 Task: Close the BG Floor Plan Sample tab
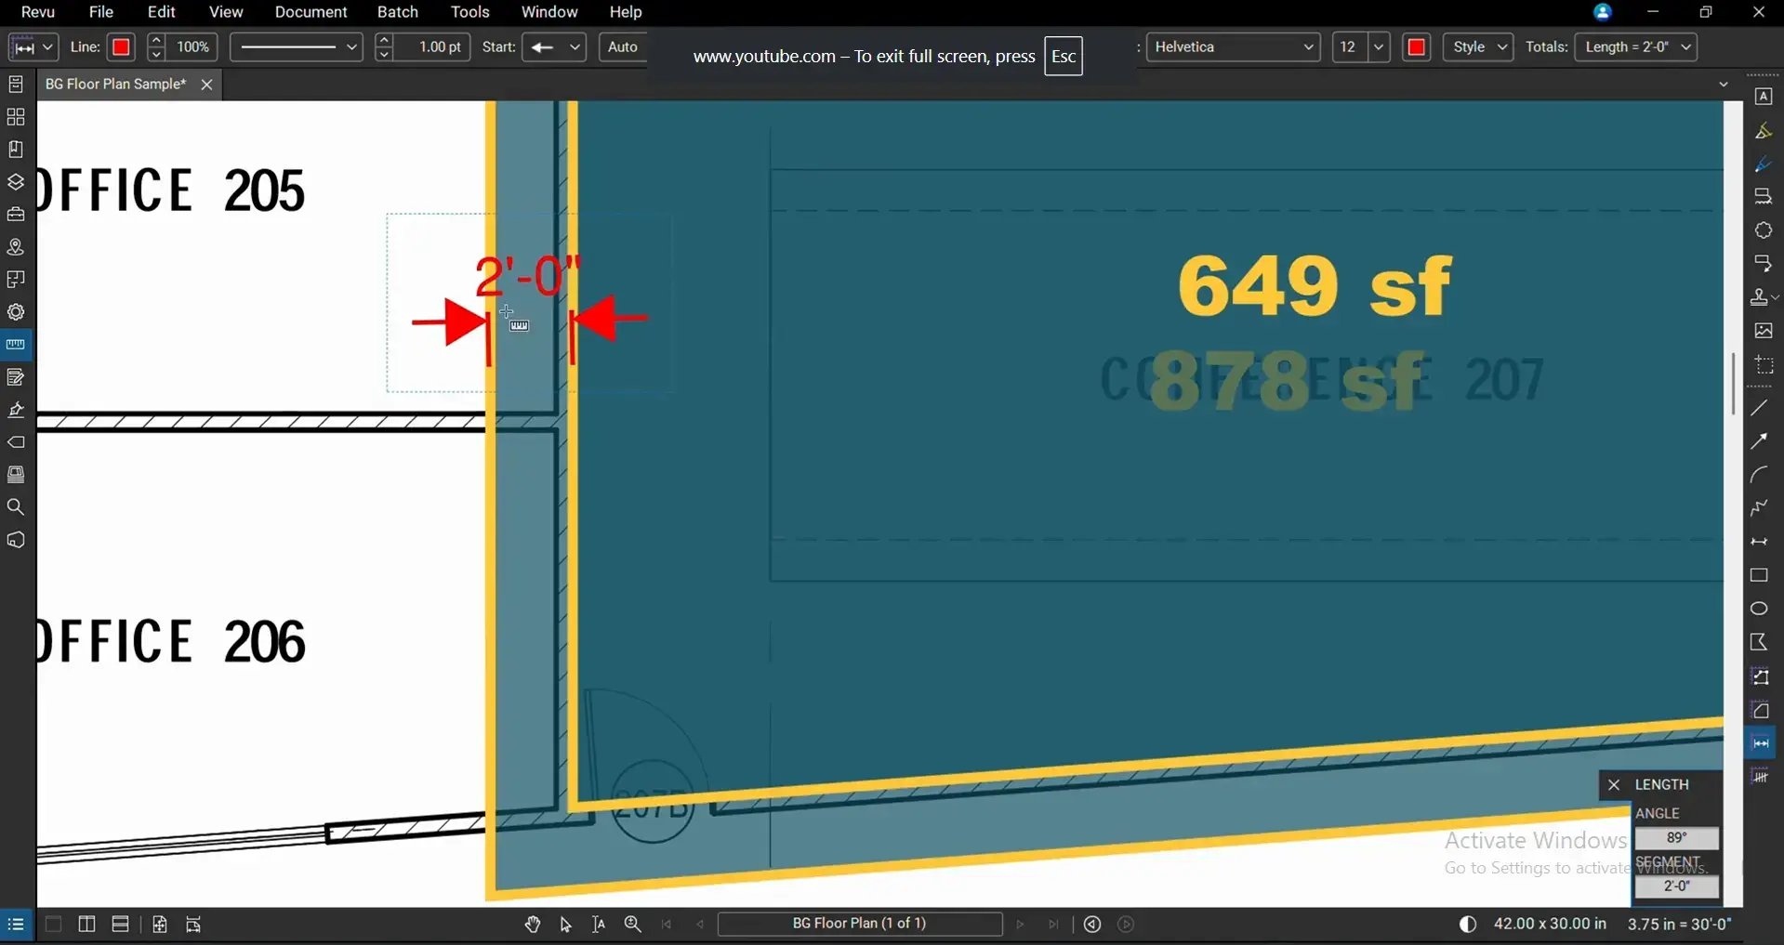(x=206, y=85)
